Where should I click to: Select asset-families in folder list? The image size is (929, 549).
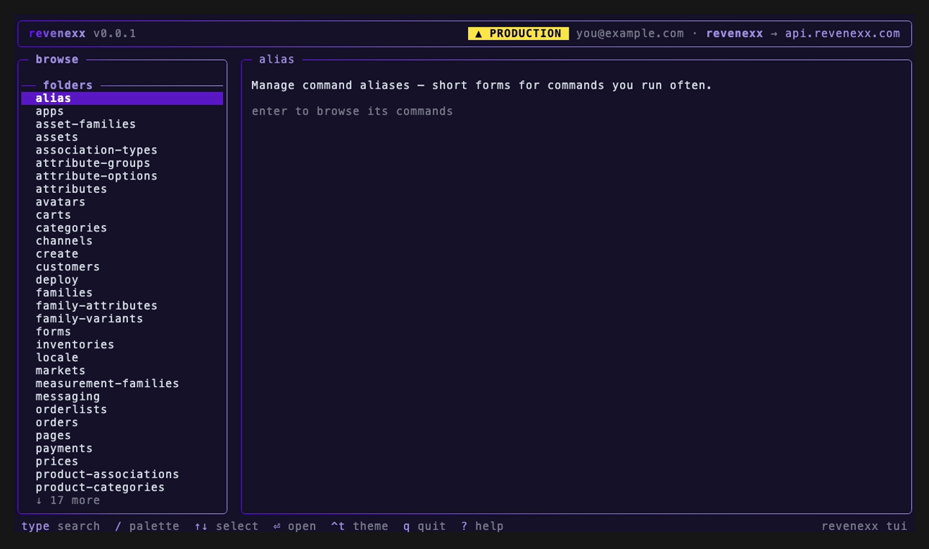[x=122, y=125]
